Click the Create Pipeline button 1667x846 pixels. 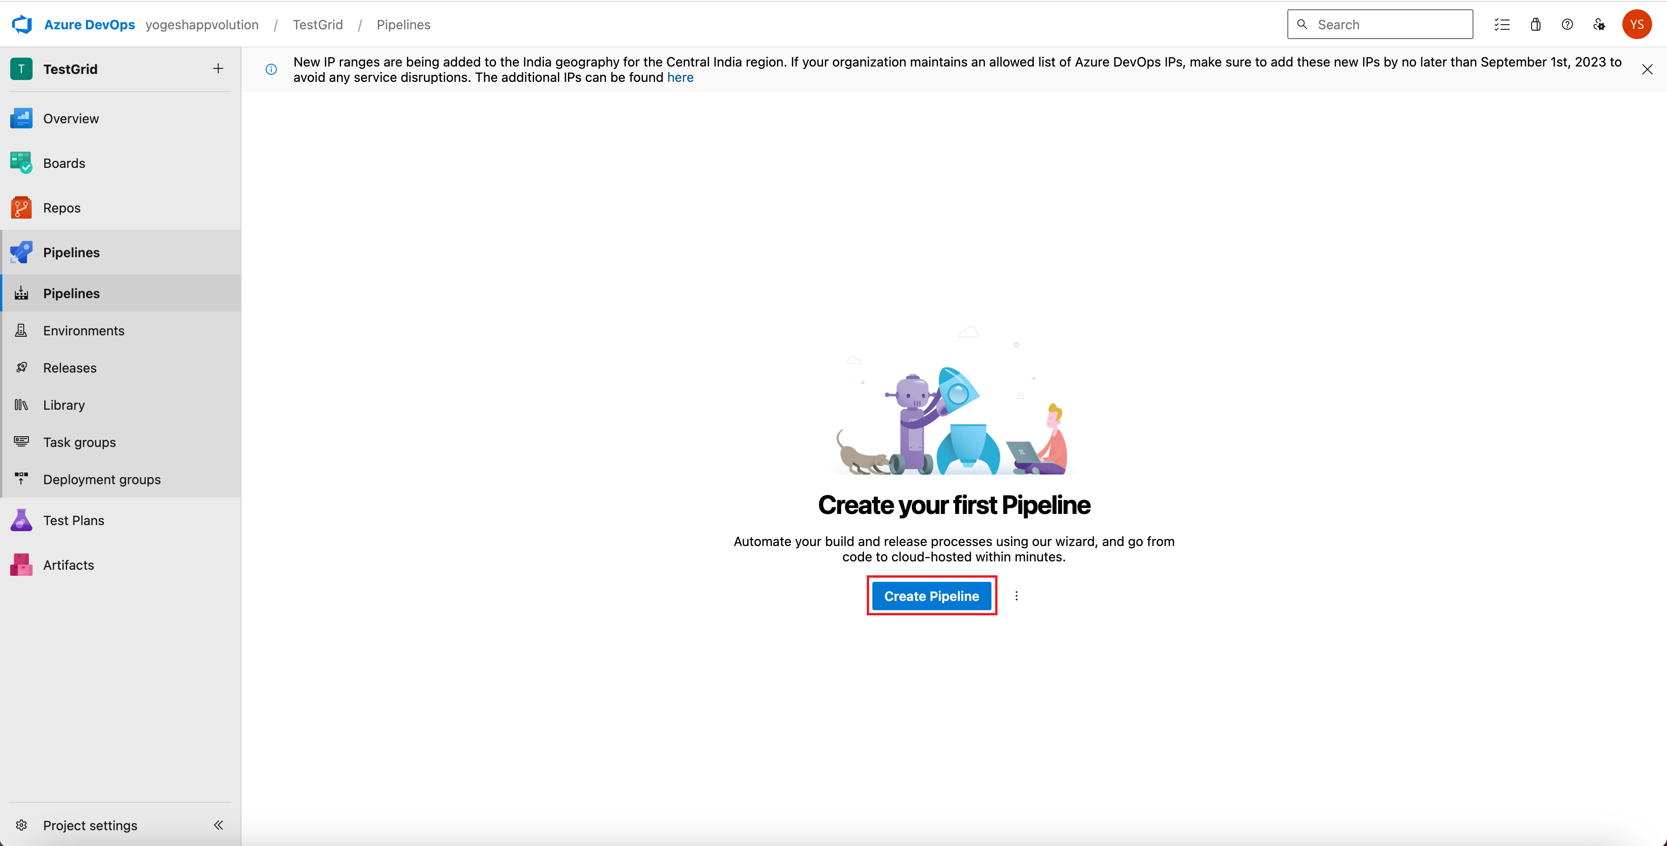[x=931, y=596]
